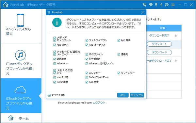
Task: Click the diamond-shaped icon in title bar
Action: [x=151, y=5]
